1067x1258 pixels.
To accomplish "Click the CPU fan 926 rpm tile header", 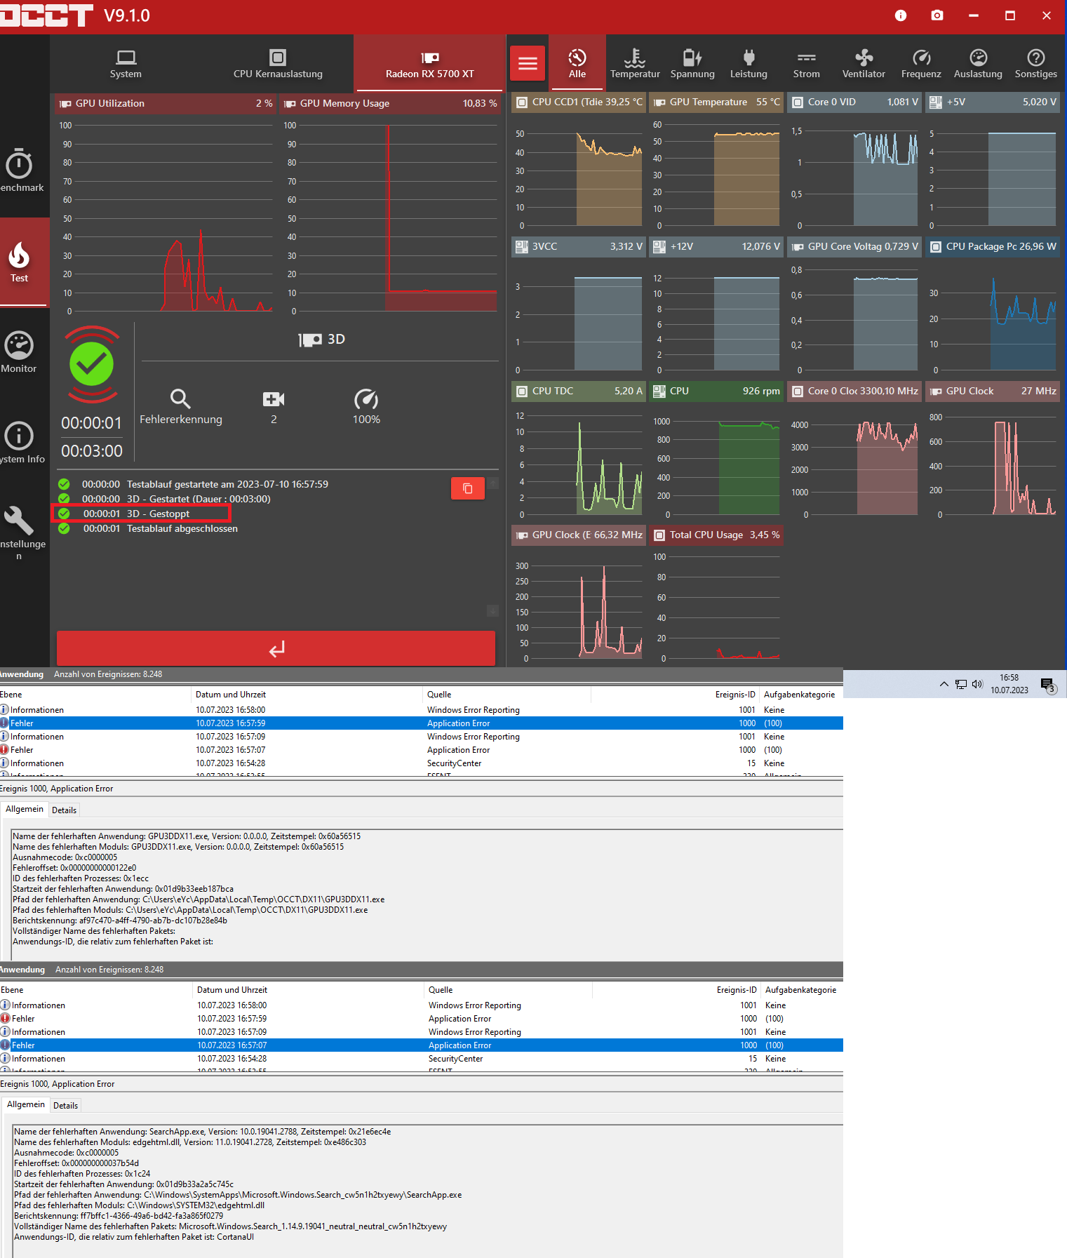I will click(716, 391).
